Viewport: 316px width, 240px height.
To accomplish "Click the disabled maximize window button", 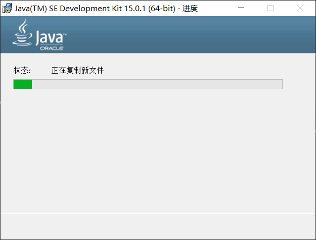I will (x=270, y=8).
